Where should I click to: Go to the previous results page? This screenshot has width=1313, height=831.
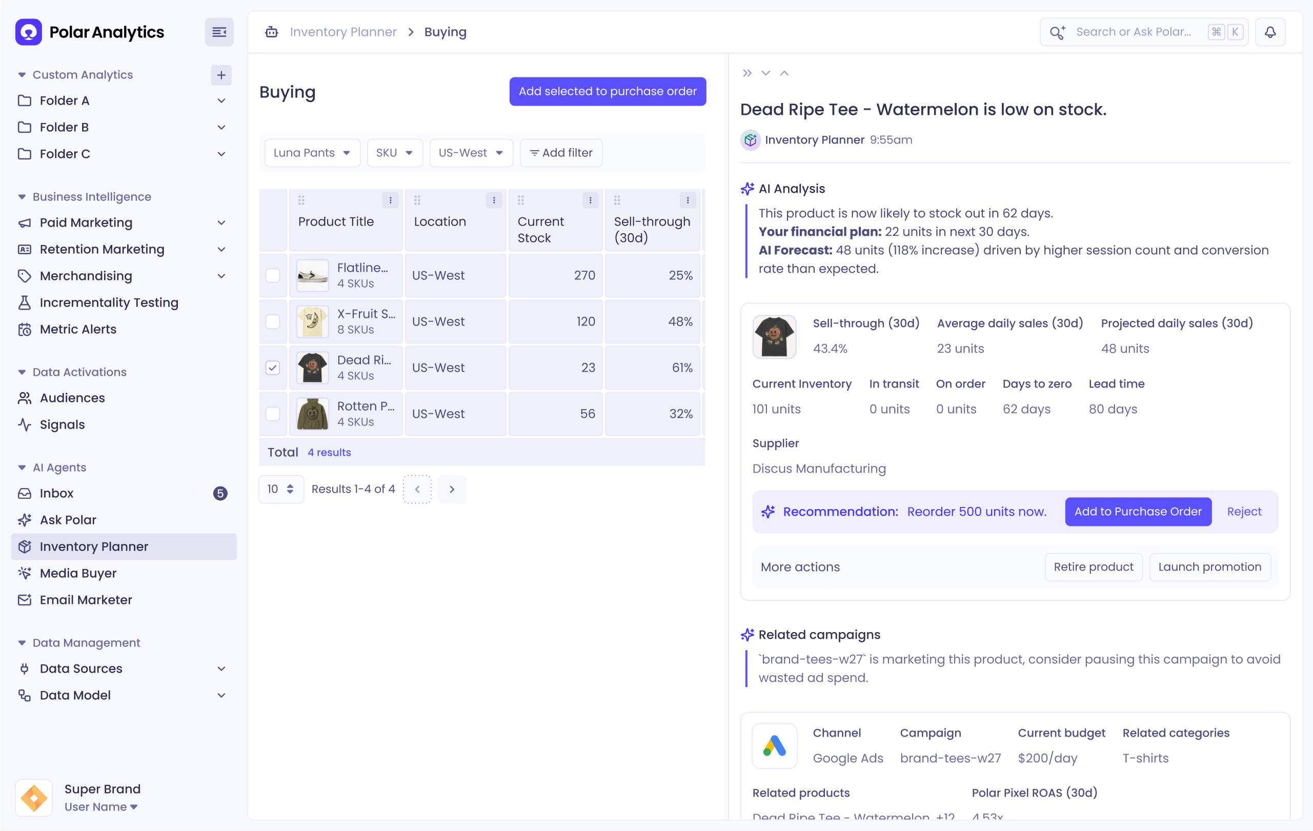[417, 489]
